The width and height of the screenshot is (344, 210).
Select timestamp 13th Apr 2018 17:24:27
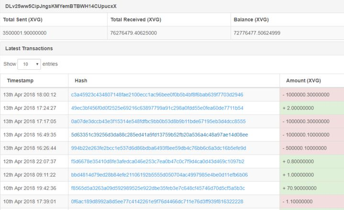30,108
